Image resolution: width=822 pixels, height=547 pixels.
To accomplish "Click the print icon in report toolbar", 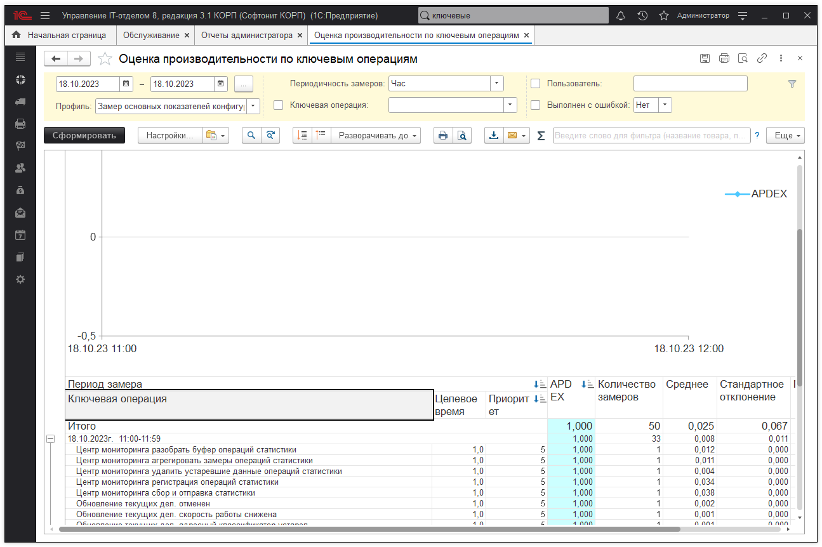I will click(443, 136).
